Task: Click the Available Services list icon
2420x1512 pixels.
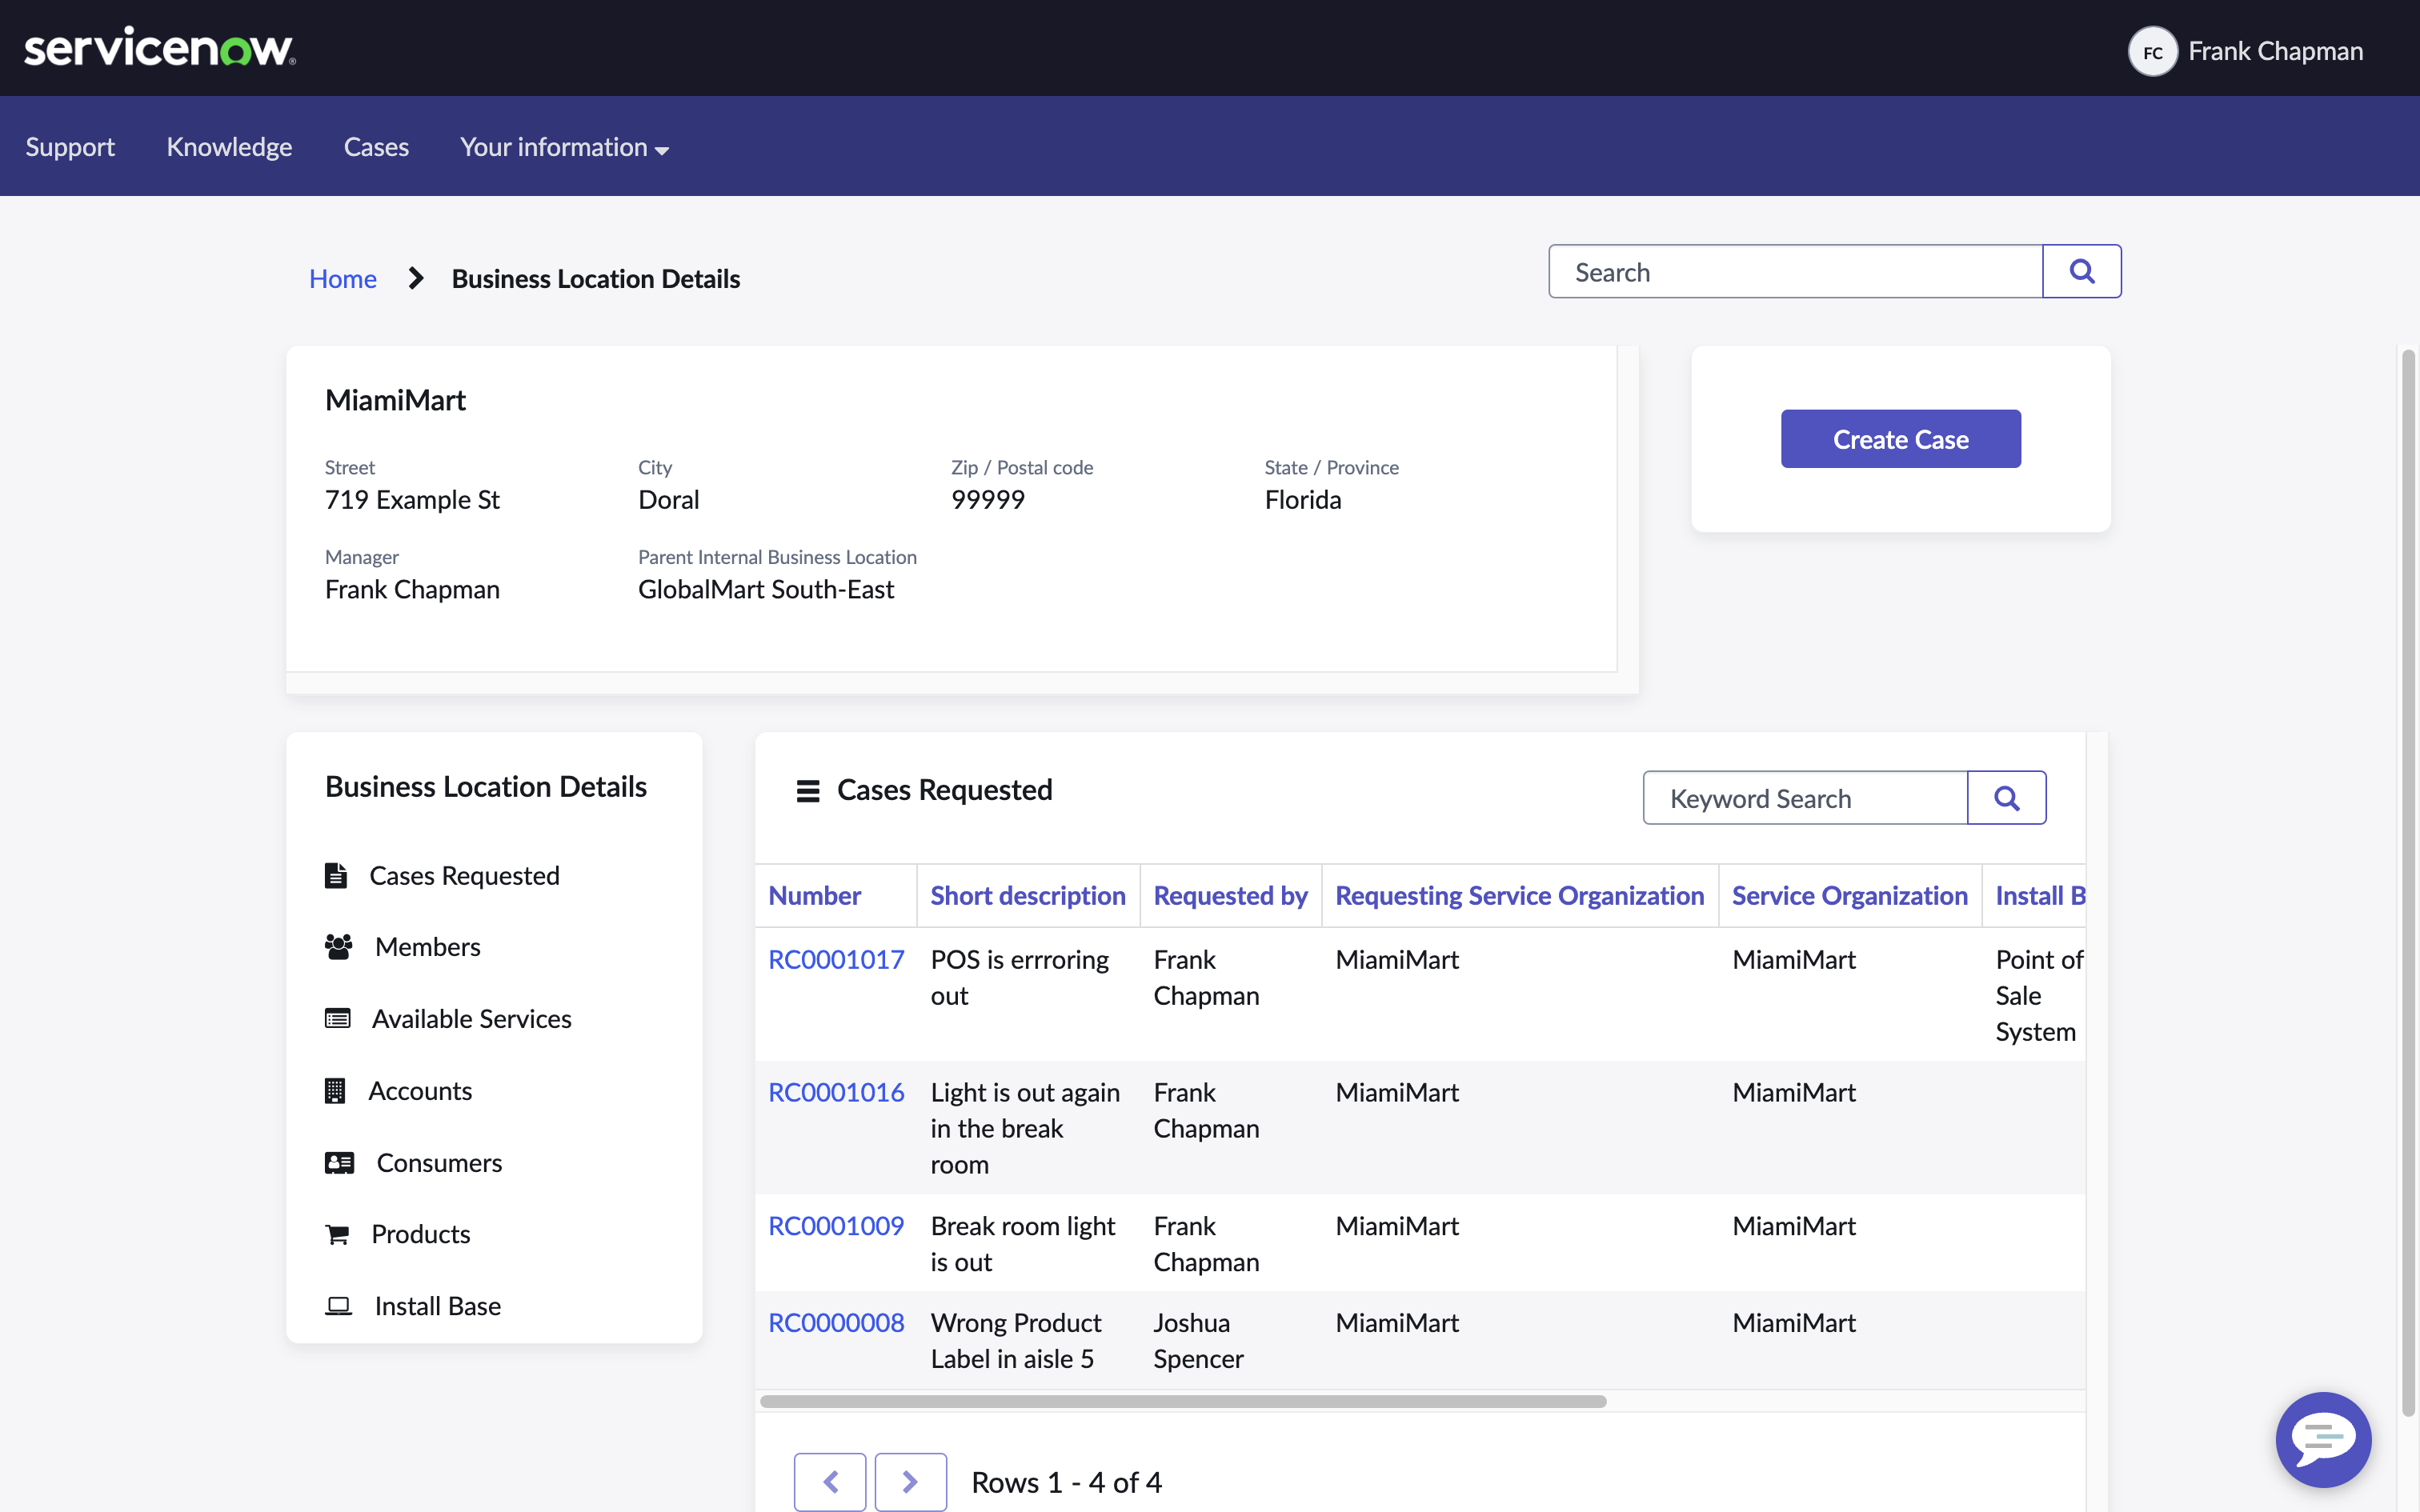Action: (x=338, y=1018)
